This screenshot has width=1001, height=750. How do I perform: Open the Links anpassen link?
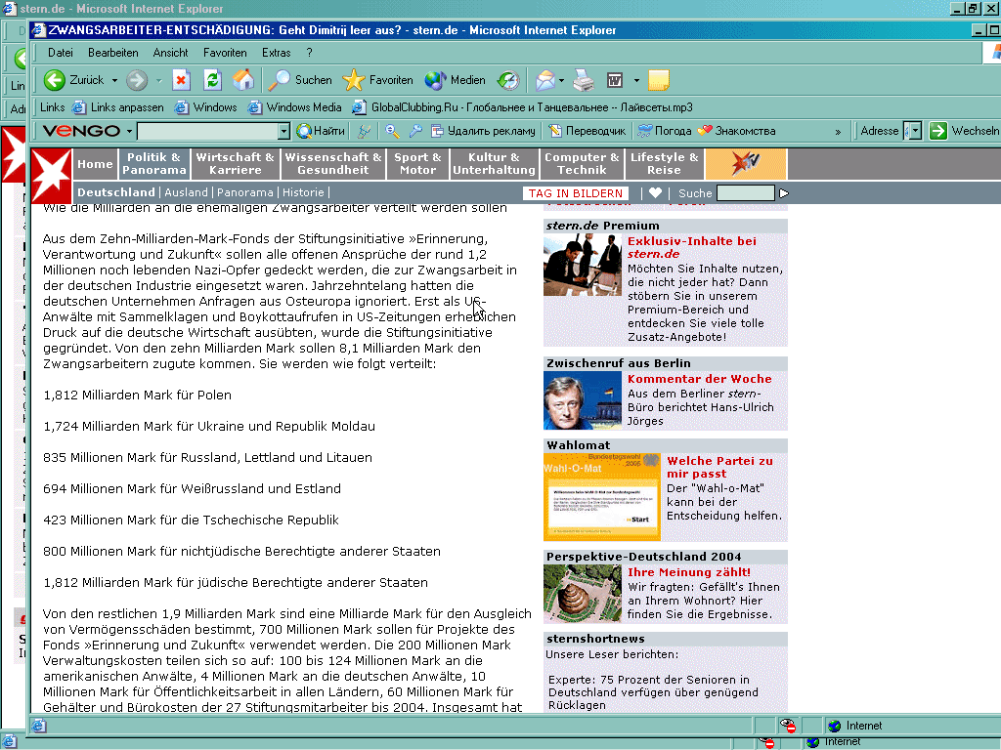point(118,107)
